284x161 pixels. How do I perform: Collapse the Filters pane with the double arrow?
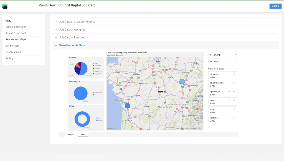pyautogui.click(x=236, y=55)
